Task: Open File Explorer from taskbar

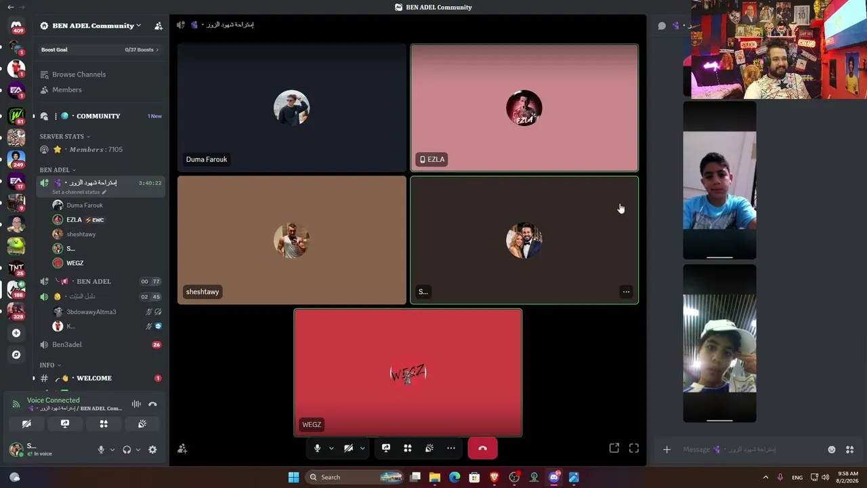Action: click(x=435, y=477)
